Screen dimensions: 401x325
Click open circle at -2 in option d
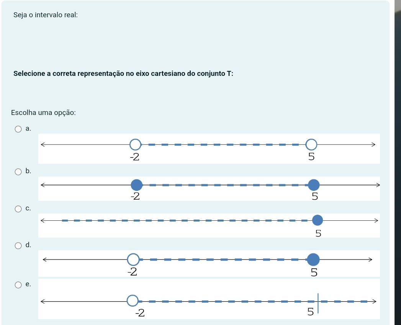[133, 259]
